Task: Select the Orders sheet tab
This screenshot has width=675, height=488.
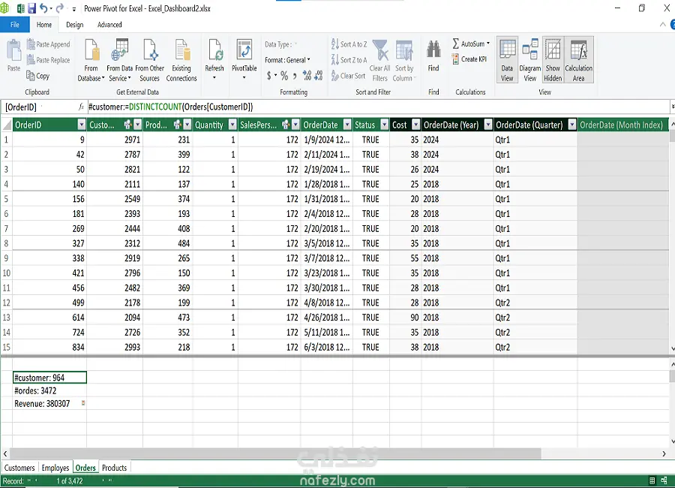Action: (85, 468)
